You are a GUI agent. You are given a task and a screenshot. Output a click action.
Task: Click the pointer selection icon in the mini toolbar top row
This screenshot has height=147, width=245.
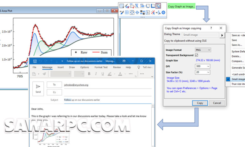click(x=137, y=6)
